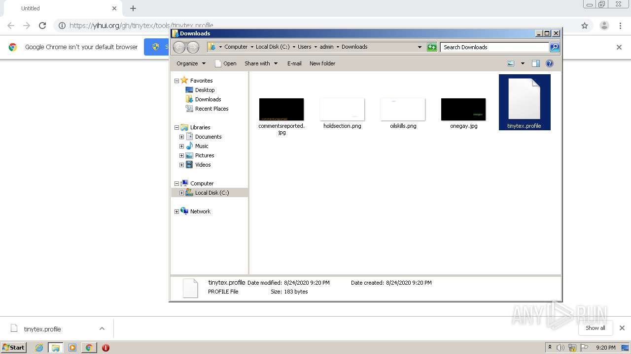Open Windows Media Player taskbar icon
Image resolution: width=631 pixels, height=354 pixels.
click(72, 348)
